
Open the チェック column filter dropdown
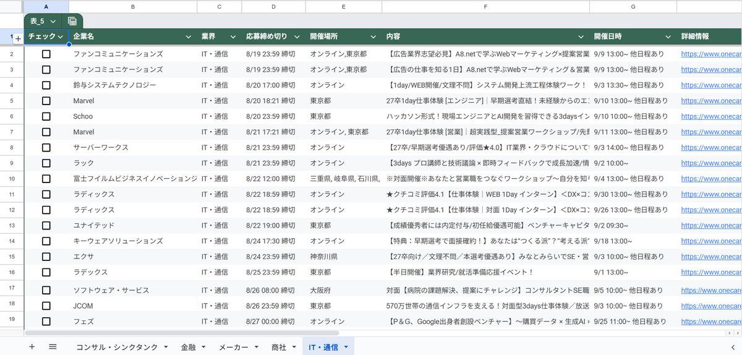[60, 37]
